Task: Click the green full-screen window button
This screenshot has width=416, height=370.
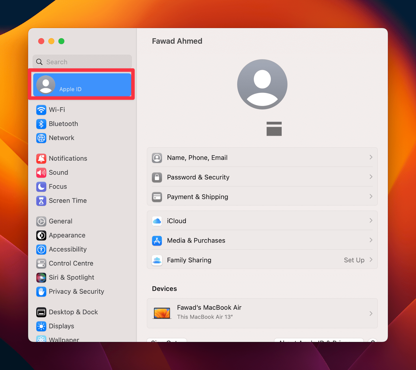Action: [x=61, y=41]
